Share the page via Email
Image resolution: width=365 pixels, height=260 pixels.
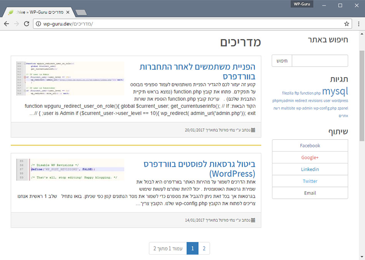click(310, 193)
